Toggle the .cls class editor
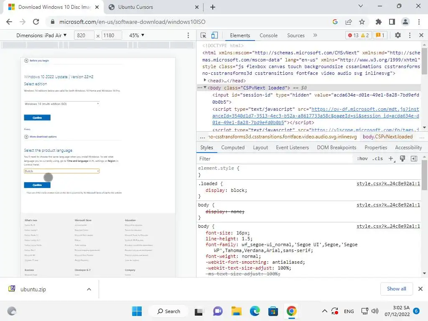Screen dimensions: 428x321 [x=377, y=158]
